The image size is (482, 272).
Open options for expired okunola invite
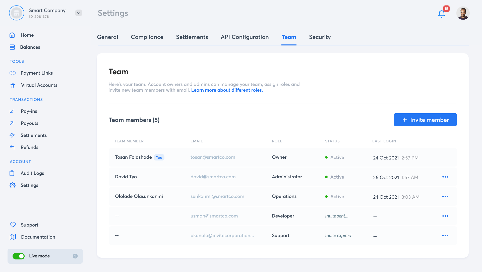[x=445, y=236]
